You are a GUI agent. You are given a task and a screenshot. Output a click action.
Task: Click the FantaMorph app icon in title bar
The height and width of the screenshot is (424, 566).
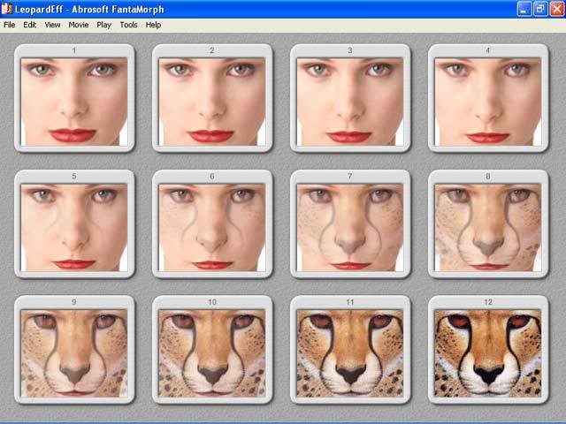tap(6, 9)
